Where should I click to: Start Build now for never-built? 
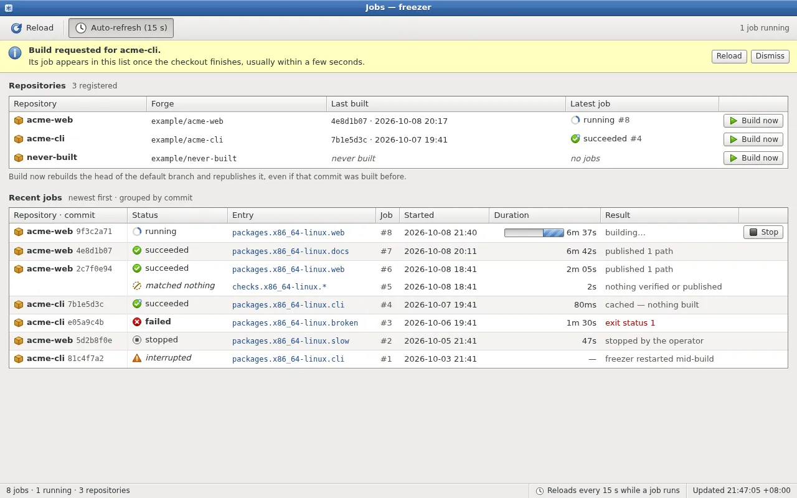753,158
